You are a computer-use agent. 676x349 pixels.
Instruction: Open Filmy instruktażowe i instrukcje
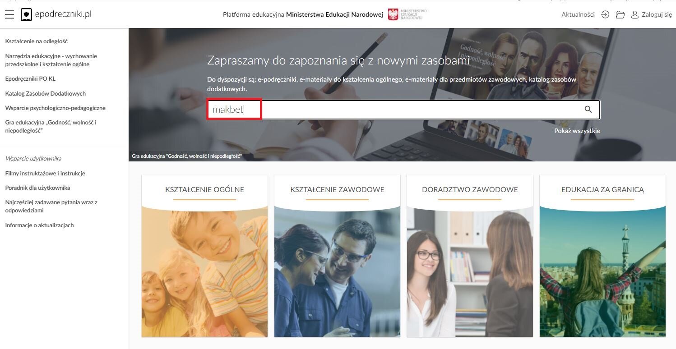point(45,173)
